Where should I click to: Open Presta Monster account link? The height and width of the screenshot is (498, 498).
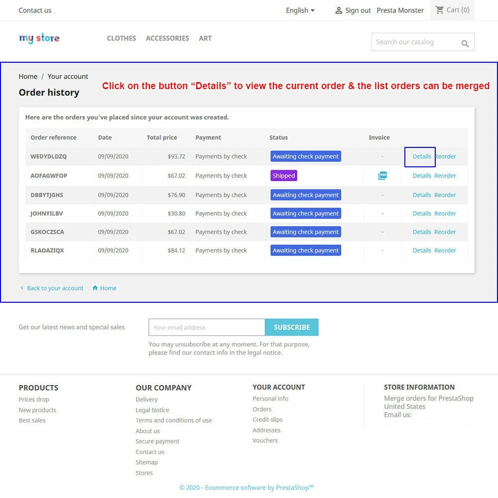(400, 10)
